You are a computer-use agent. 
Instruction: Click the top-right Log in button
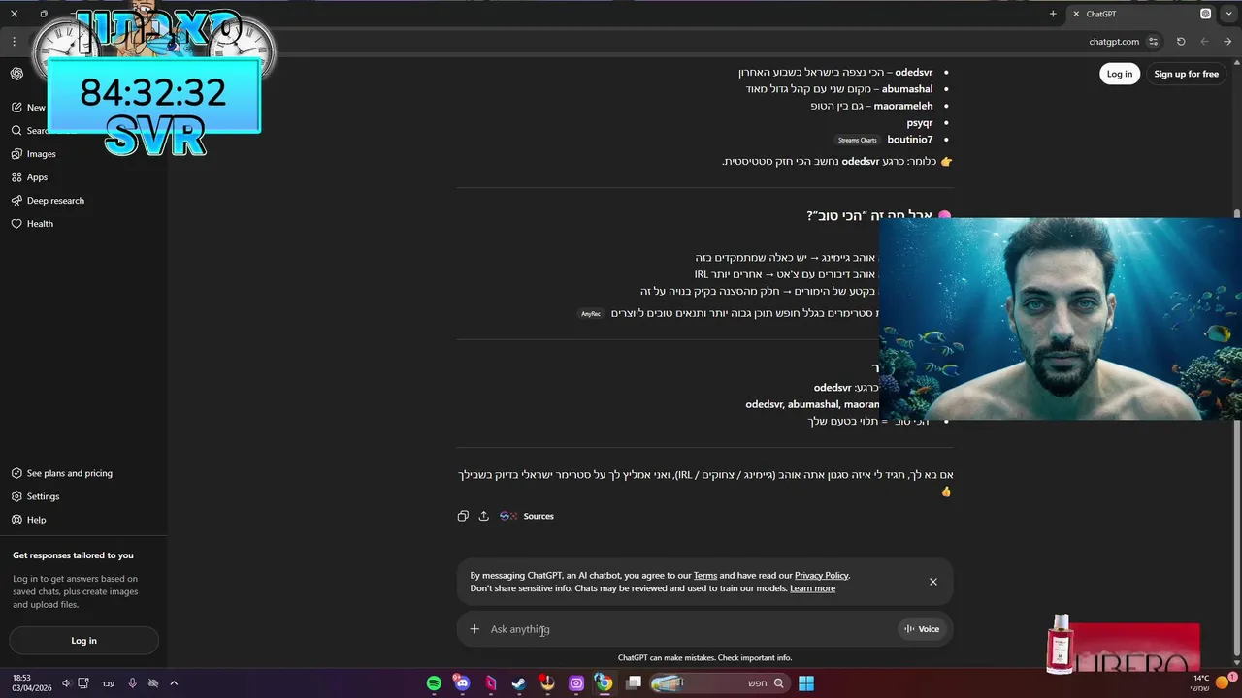pyautogui.click(x=1119, y=74)
